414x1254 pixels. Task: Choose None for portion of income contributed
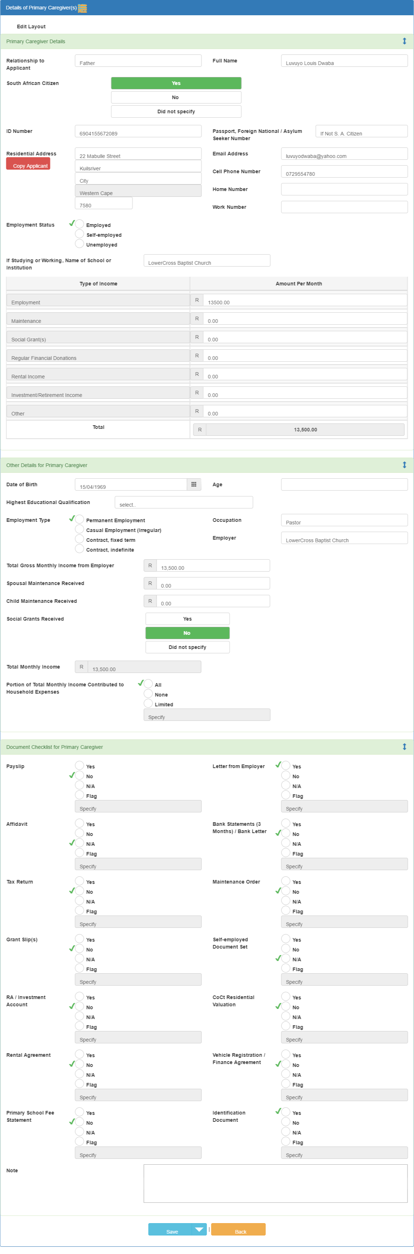pyautogui.click(x=148, y=693)
